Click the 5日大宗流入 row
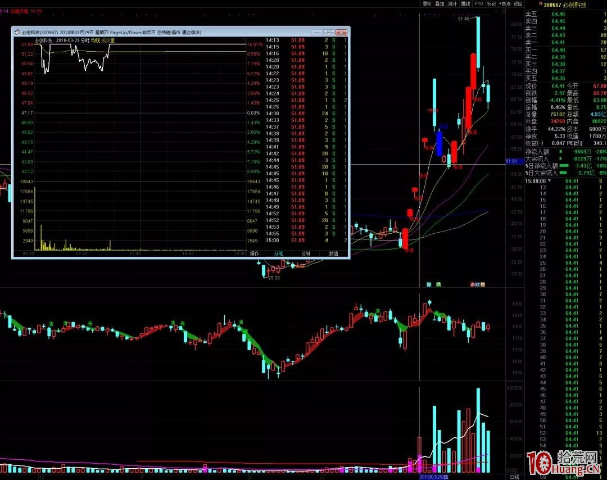Screen dimensions: 607x480 (x=565, y=173)
